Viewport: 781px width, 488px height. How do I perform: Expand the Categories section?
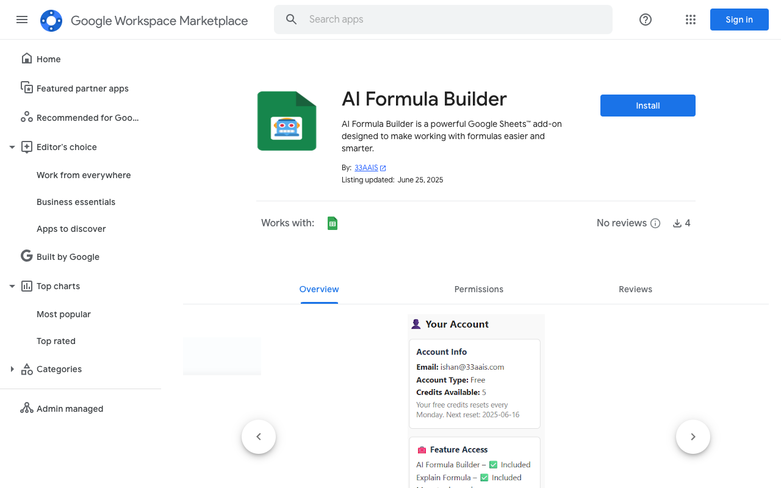point(12,368)
